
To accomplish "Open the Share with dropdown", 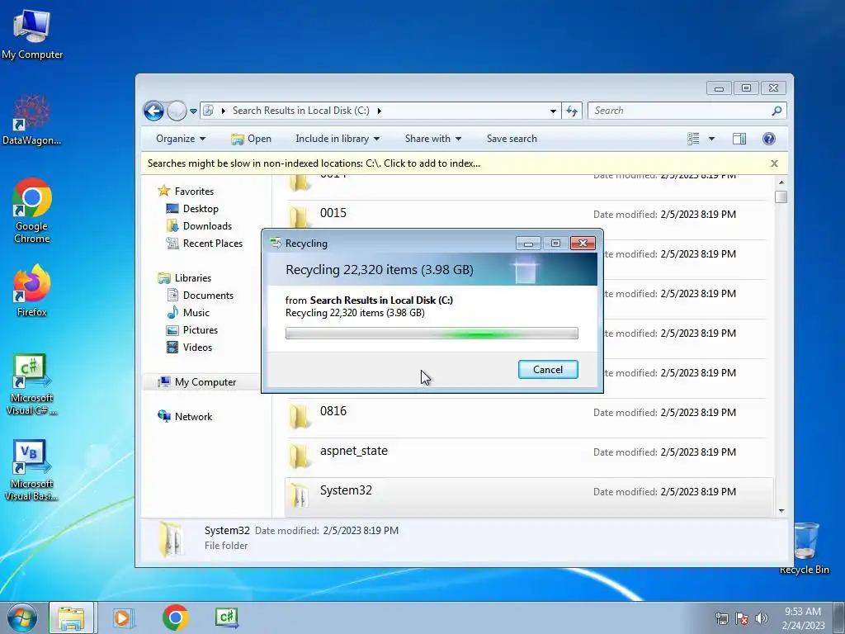I will tap(432, 139).
